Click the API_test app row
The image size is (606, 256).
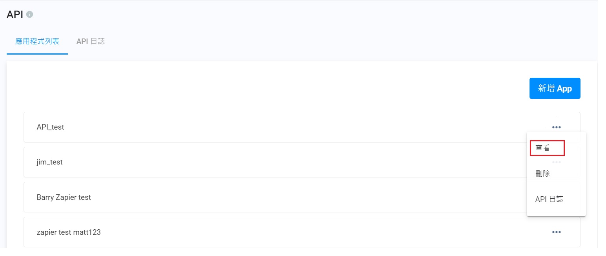coord(275,127)
